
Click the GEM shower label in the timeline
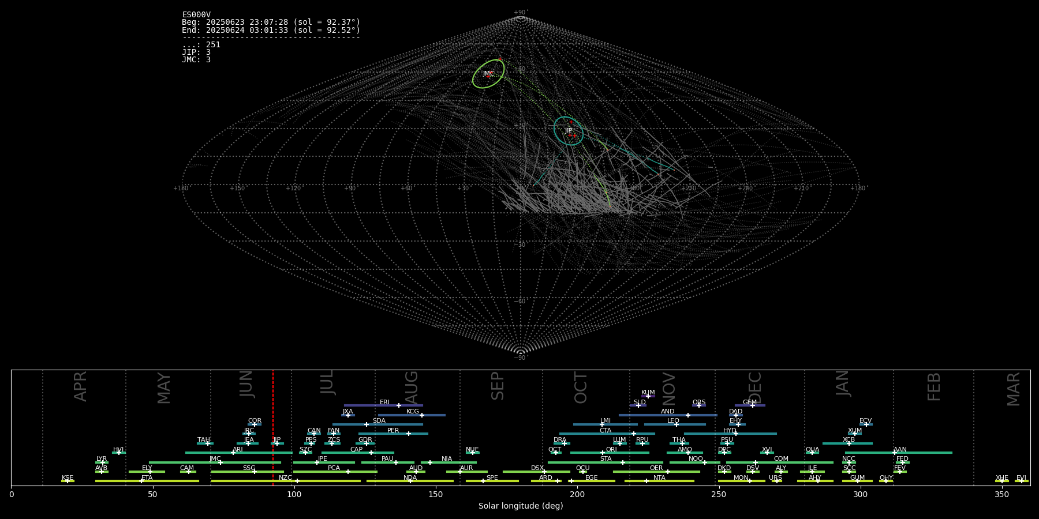(750, 403)
